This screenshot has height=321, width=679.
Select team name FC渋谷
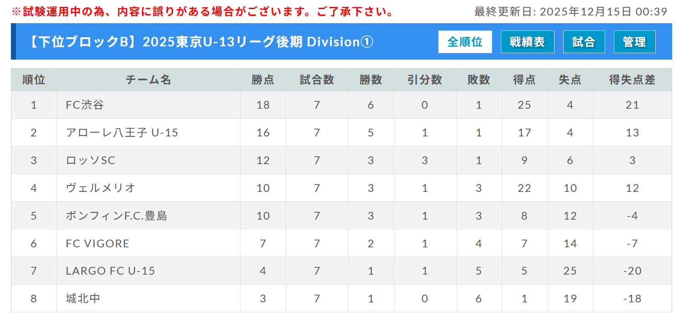point(85,105)
